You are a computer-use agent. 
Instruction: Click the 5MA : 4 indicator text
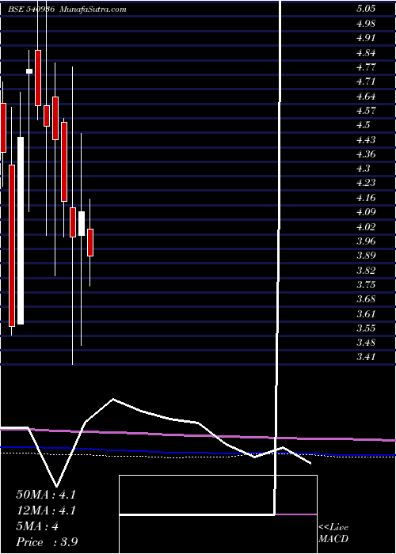(x=37, y=526)
